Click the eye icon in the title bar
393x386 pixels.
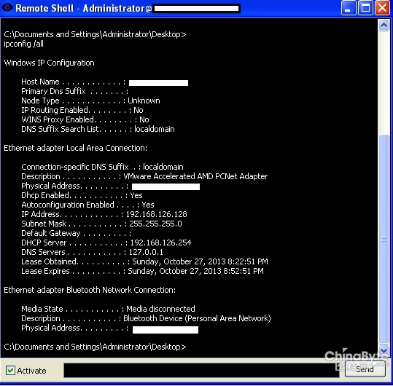[7, 7]
